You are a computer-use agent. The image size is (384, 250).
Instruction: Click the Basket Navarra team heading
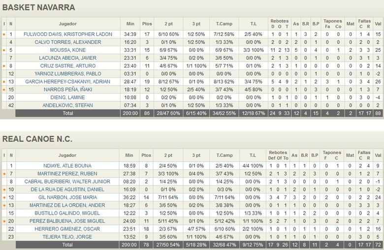[39, 7]
